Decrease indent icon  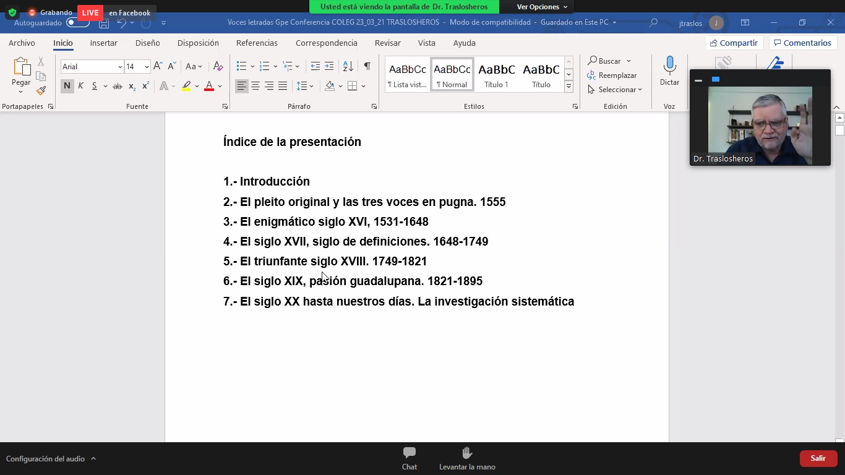pos(315,66)
